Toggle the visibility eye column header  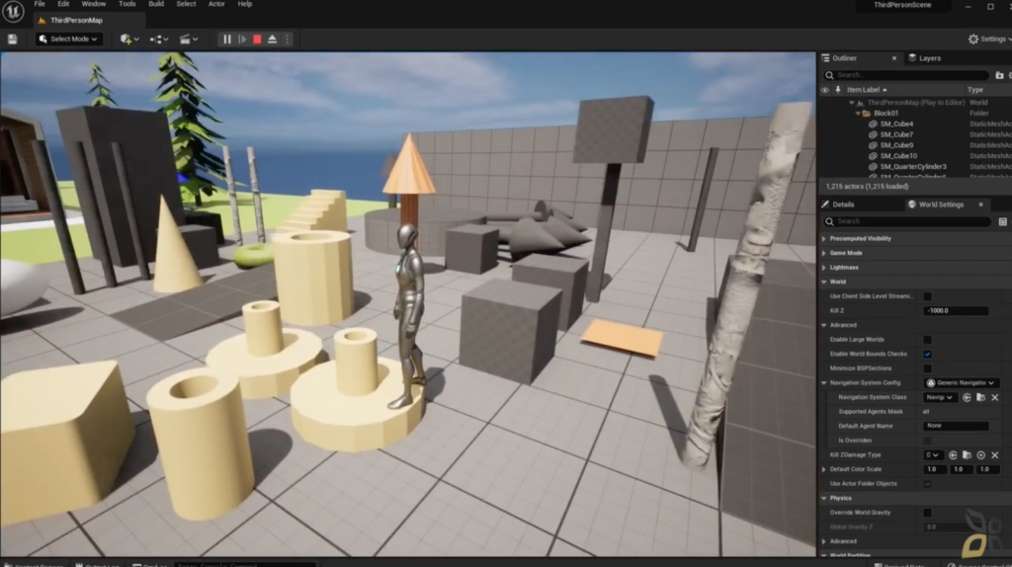coord(825,90)
